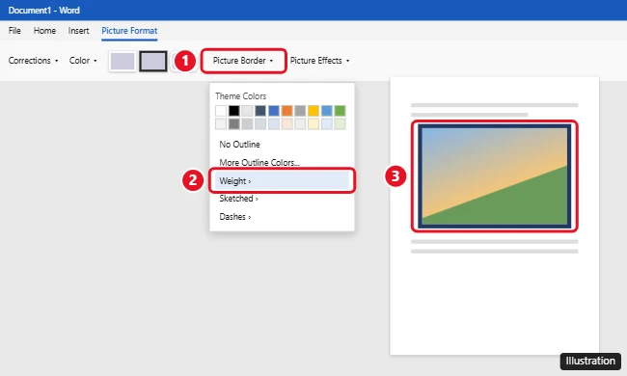627x376 pixels.
Task: Pick the pale yellow second-row swatch
Action: click(313, 123)
